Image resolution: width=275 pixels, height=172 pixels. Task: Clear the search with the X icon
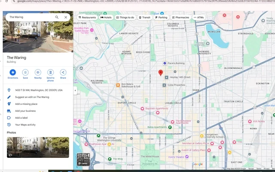click(x=66, y=17)
